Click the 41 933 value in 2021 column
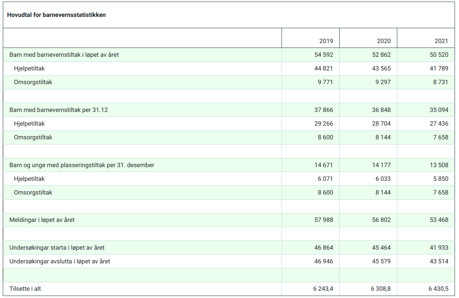The height and width of the screenshot is (298, 459). tap(439, 248)
